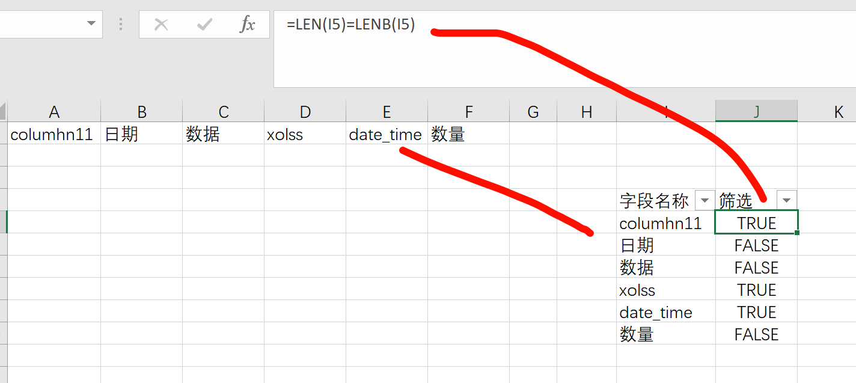The image size is (856, 383).
Task: Click the 数量 cell in column F
Action: 448,135
